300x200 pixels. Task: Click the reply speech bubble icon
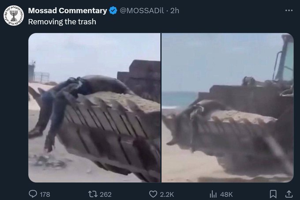click(x=33, y=194)
